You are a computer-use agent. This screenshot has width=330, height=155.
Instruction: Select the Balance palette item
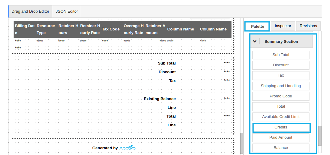pyautogui.click(x=281, y=148)
